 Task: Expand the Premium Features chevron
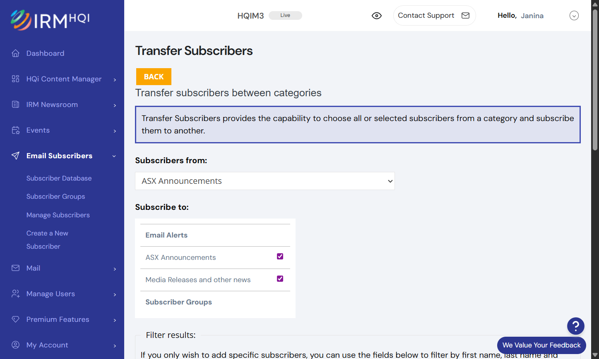pos(115,320)
